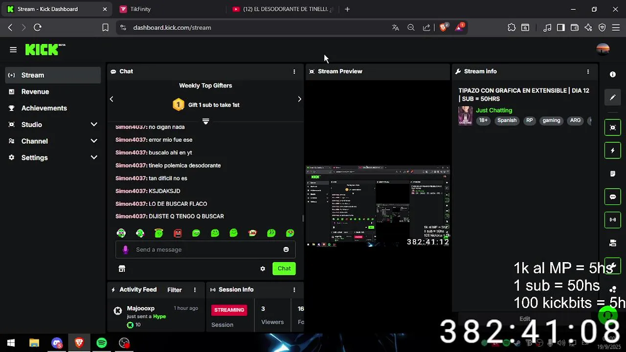Open Chat panel three-dot options
This screenshot has width=626, height=352.
294,71
